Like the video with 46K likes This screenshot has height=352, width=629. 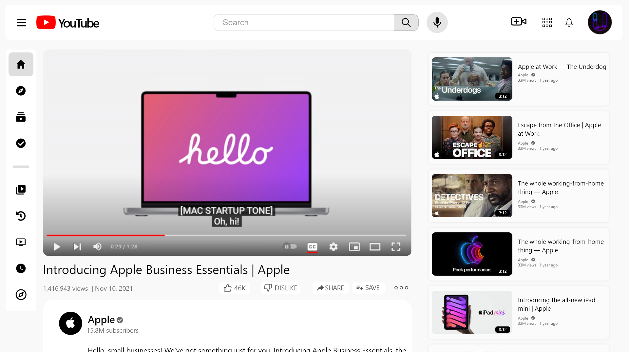(235, 288)
